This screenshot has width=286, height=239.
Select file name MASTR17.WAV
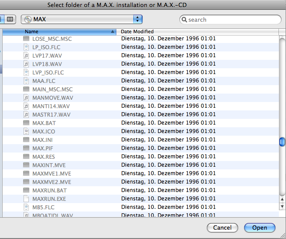[x=52, y=114]
